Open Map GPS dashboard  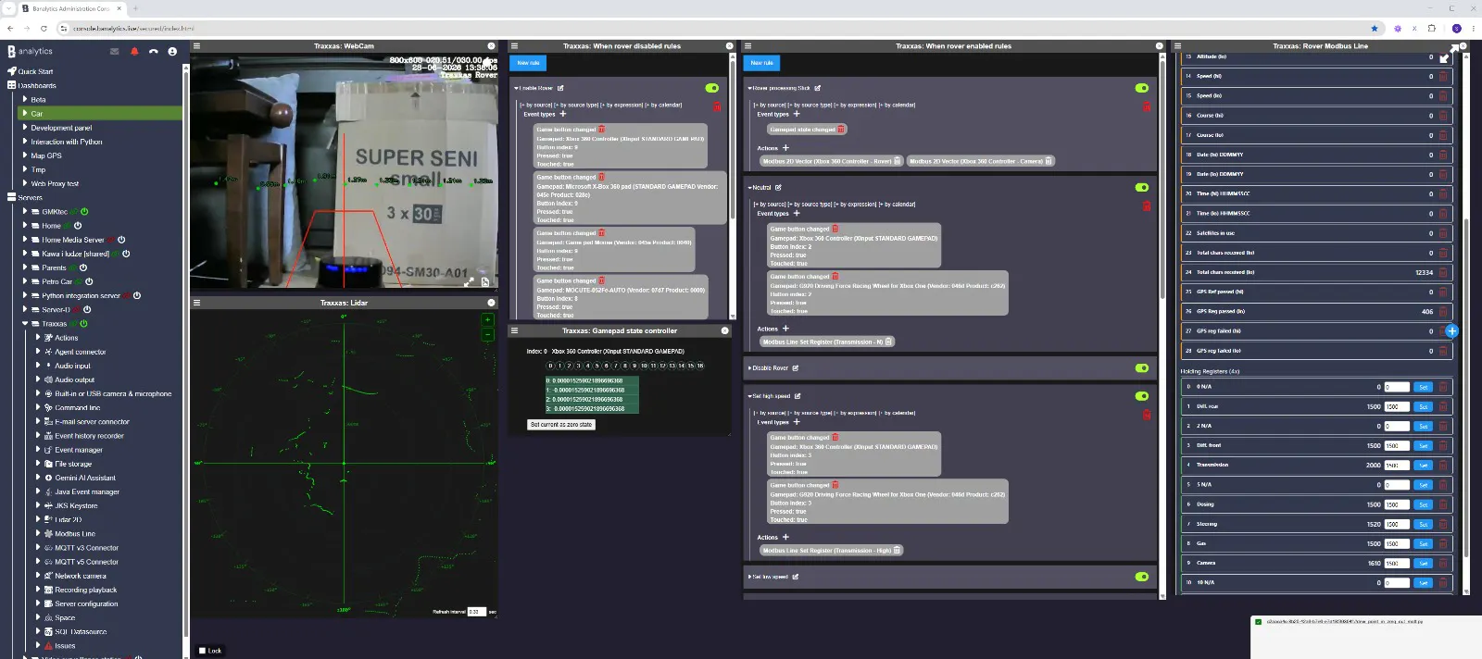[x=46, y=155]
